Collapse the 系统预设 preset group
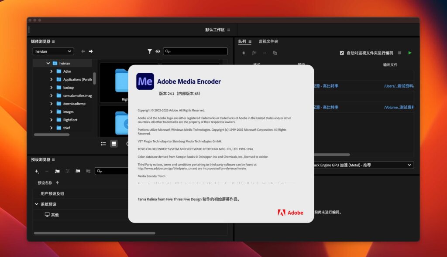The width and height of the screenshot is (447, 257). coord(37,204)
